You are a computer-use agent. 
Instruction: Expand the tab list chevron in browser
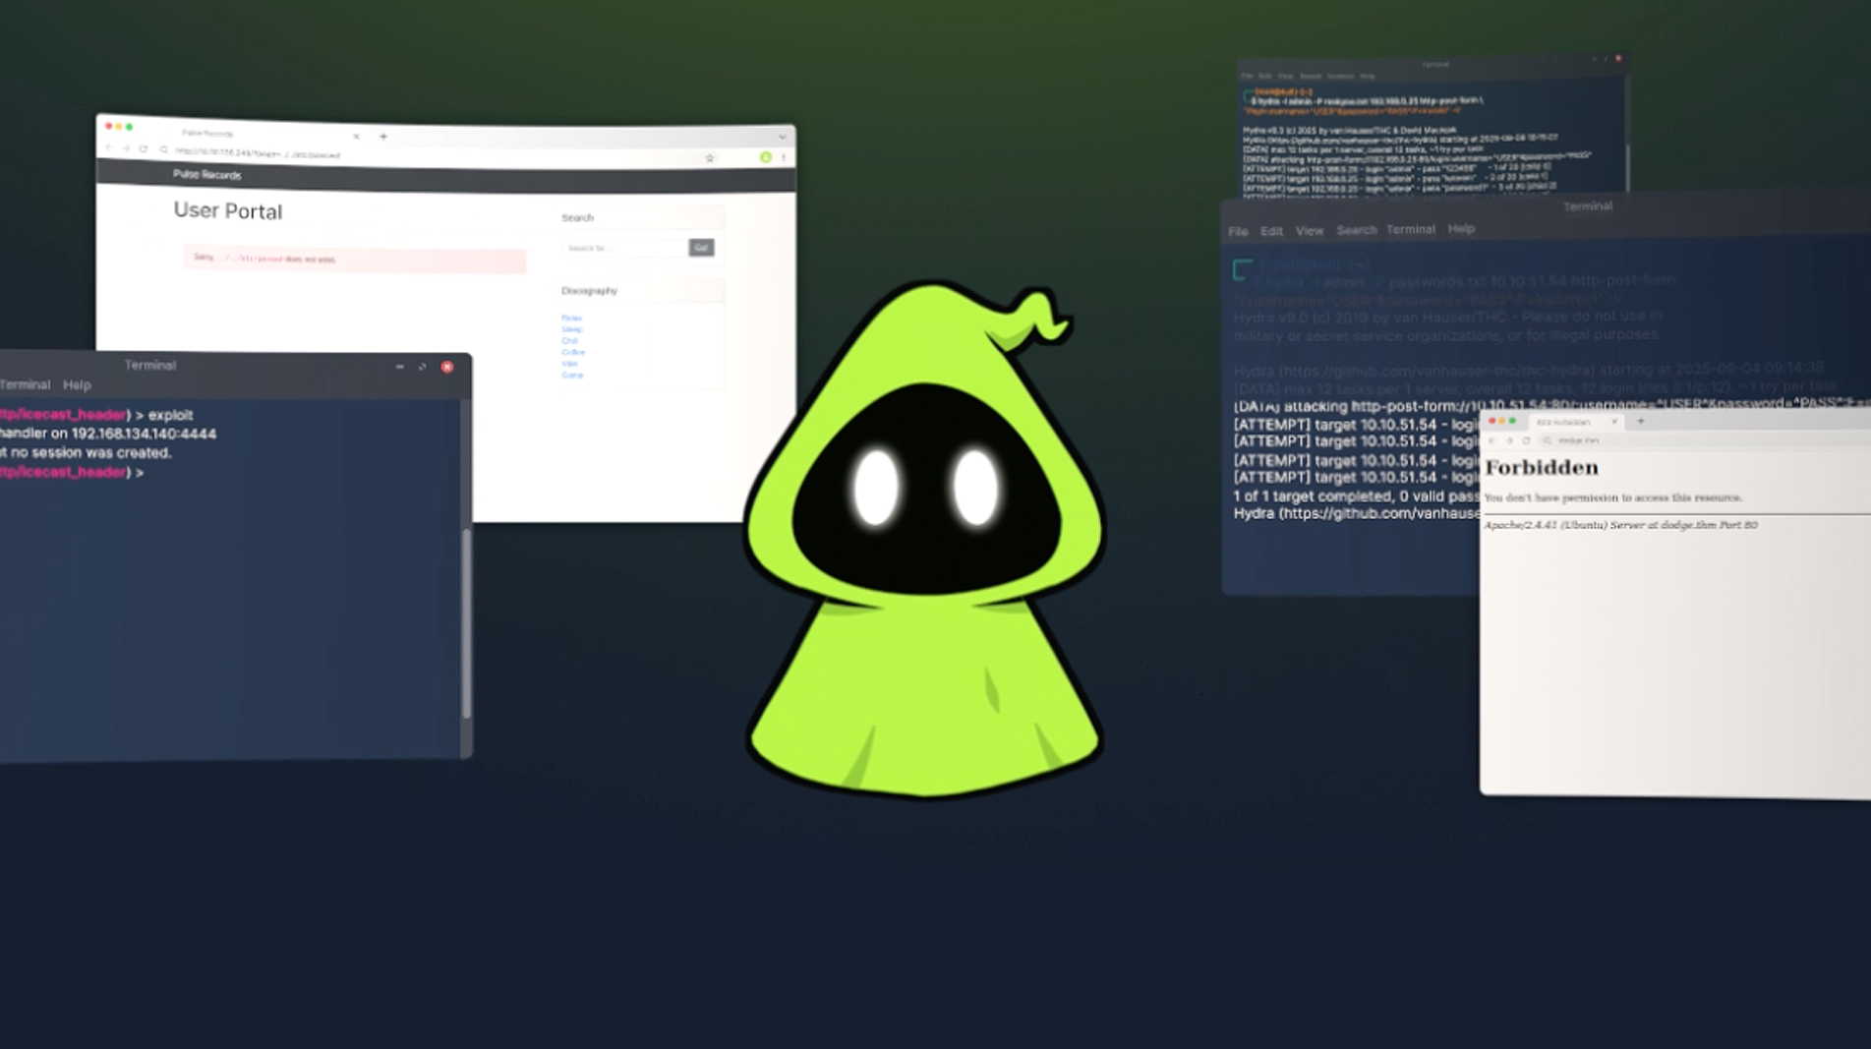pyautogui.click(x=782, y=137)
